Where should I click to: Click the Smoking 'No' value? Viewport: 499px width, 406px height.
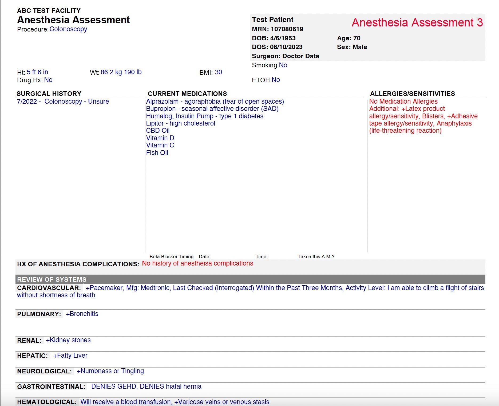coord(283,65)
